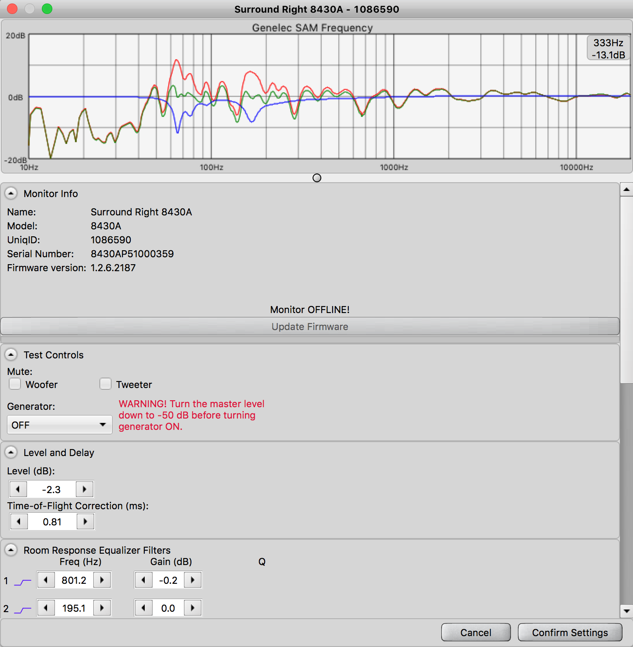Click the scrollbar down arrow

tap(626, 611)
